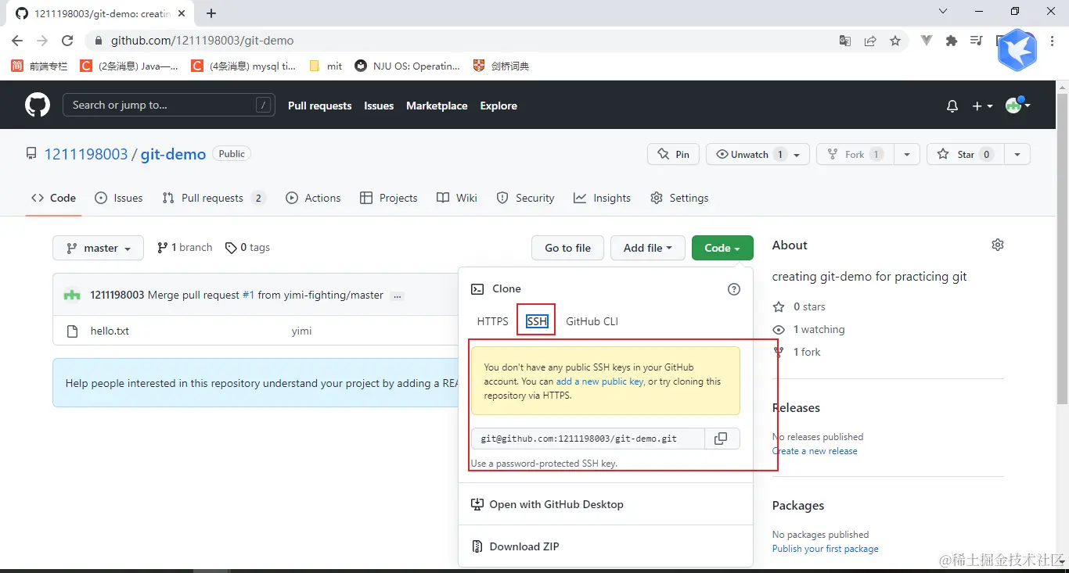Open a new browser tab
Image resolution: width=1069 pixels, height=573 pixels.
[211, 13]
